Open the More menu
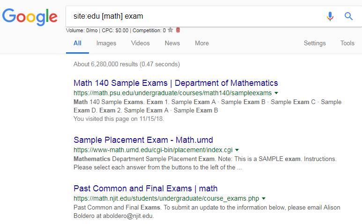Image resolution: width=362 pixels, height=224 pixels. 202,43
